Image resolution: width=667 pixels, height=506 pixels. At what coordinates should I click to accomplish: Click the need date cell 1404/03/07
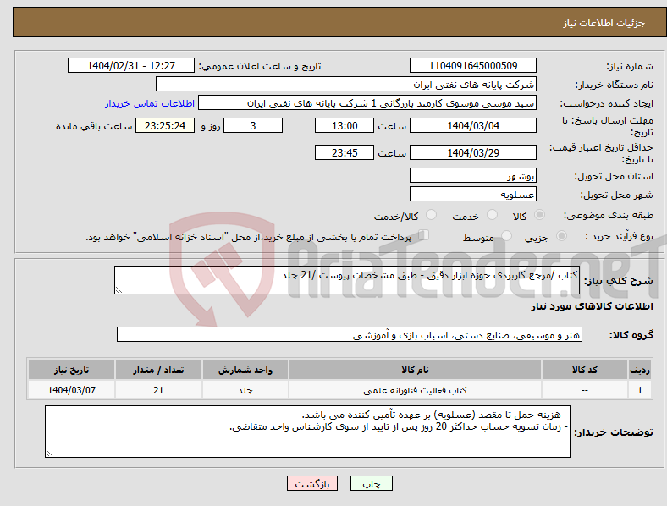(x=71, y=390)
